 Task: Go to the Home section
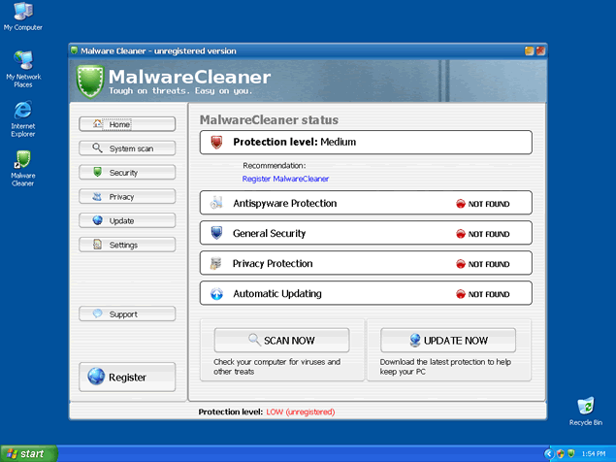point(127,124)
